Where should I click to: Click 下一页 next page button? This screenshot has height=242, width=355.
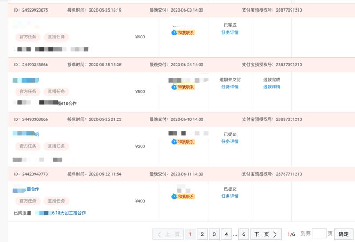(266, 234)
